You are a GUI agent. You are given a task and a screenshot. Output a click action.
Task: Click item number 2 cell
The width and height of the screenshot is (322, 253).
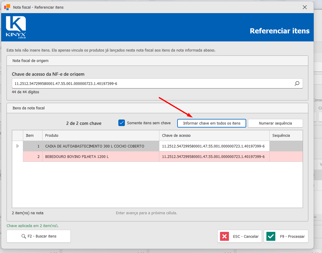tap(33, 157)
